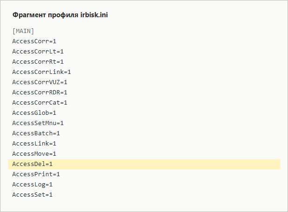Click the heading 'Фрагмент профиля irbisk.ini'
This screenshot has height=212, width=288.
point(60,15)
